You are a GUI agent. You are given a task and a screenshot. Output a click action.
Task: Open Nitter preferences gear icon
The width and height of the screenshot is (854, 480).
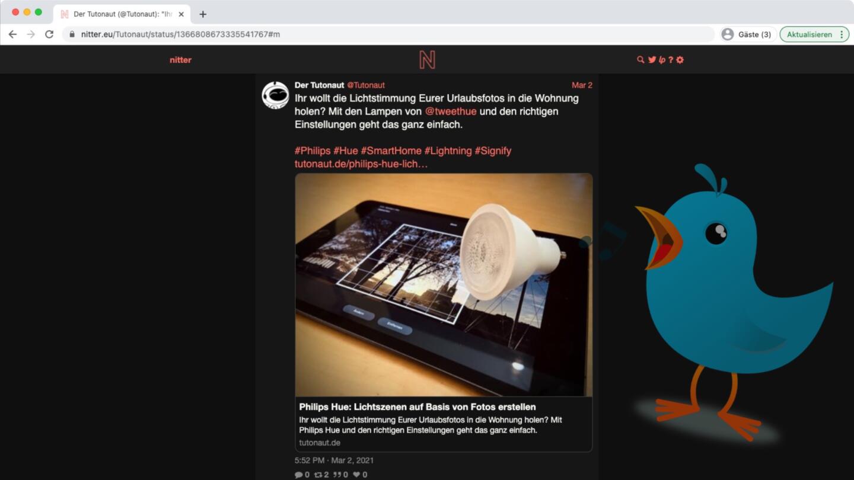pyautogui.click(x=680, y=60)
